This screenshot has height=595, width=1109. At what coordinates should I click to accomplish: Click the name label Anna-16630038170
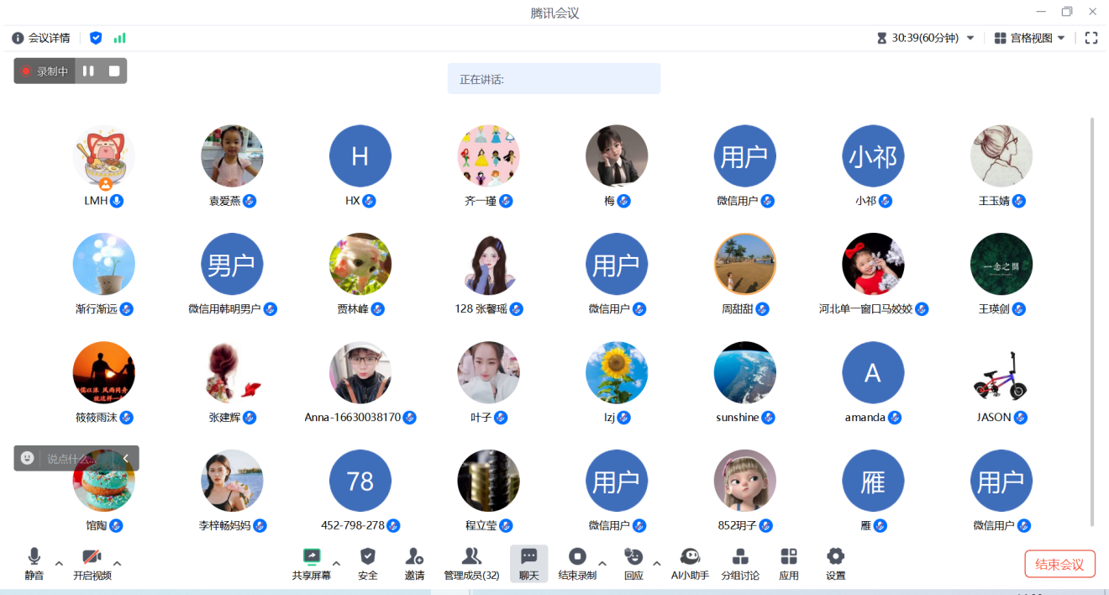click(x=353, y=418)
